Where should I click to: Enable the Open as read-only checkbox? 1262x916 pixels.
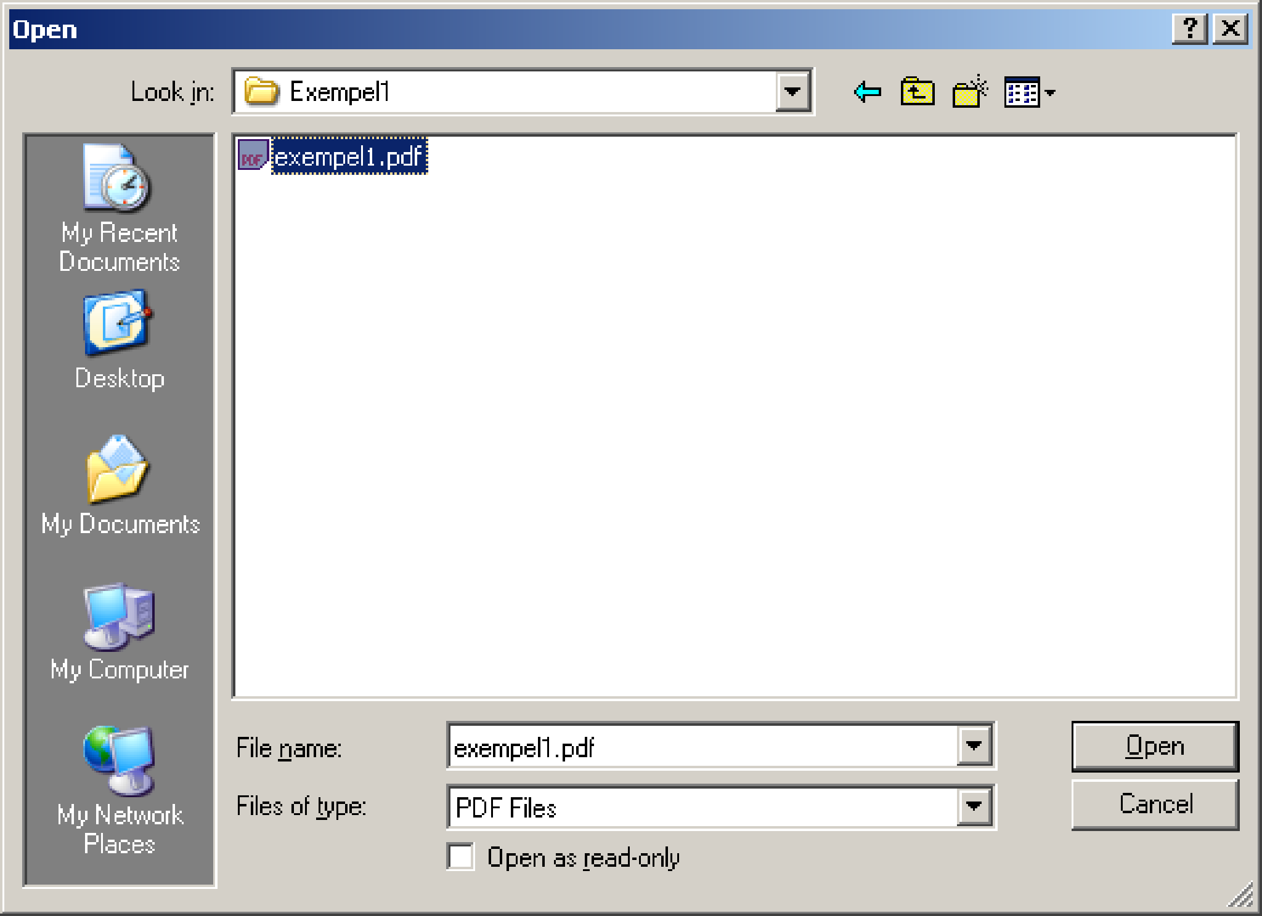click(460, 856)
